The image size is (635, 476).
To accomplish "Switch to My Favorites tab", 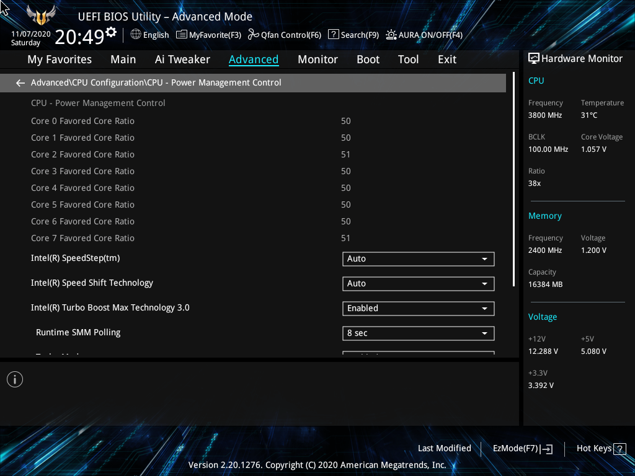I will pos(60,59).
